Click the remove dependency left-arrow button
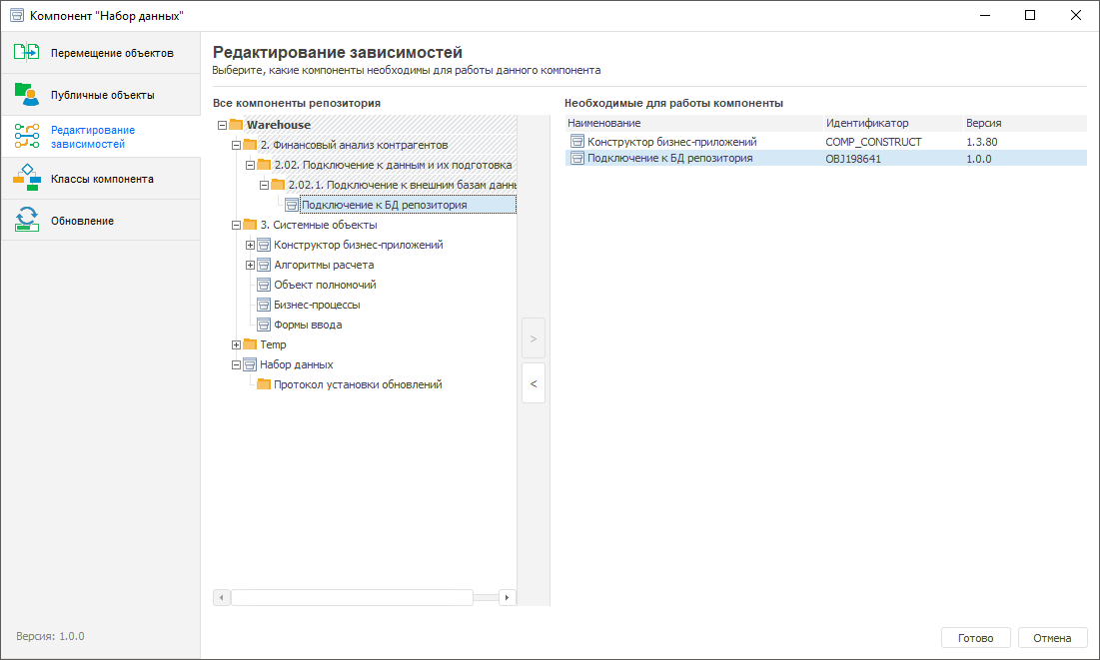 pos(534,383)
